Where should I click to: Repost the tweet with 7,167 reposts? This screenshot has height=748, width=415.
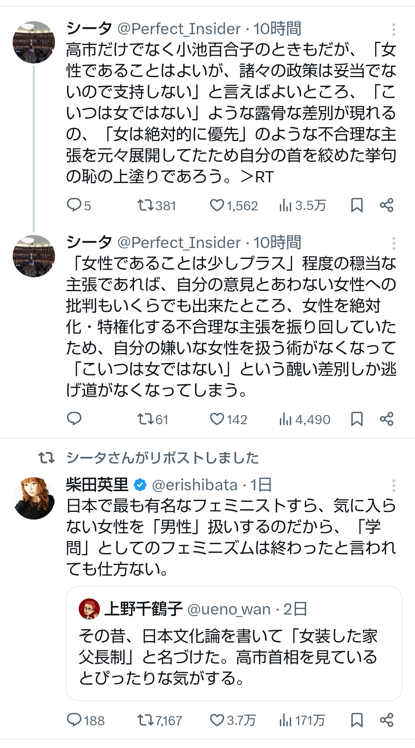146,720
